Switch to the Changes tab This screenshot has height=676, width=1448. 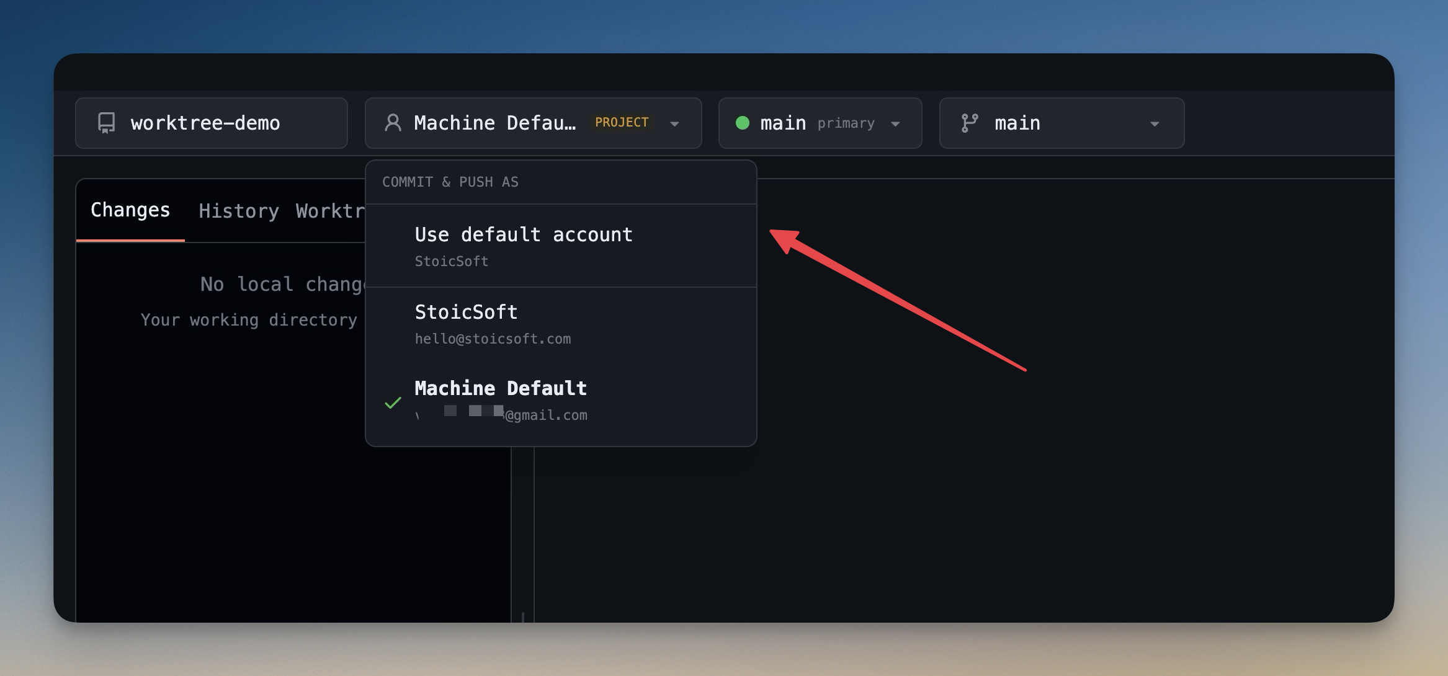[x=130, y=210]
